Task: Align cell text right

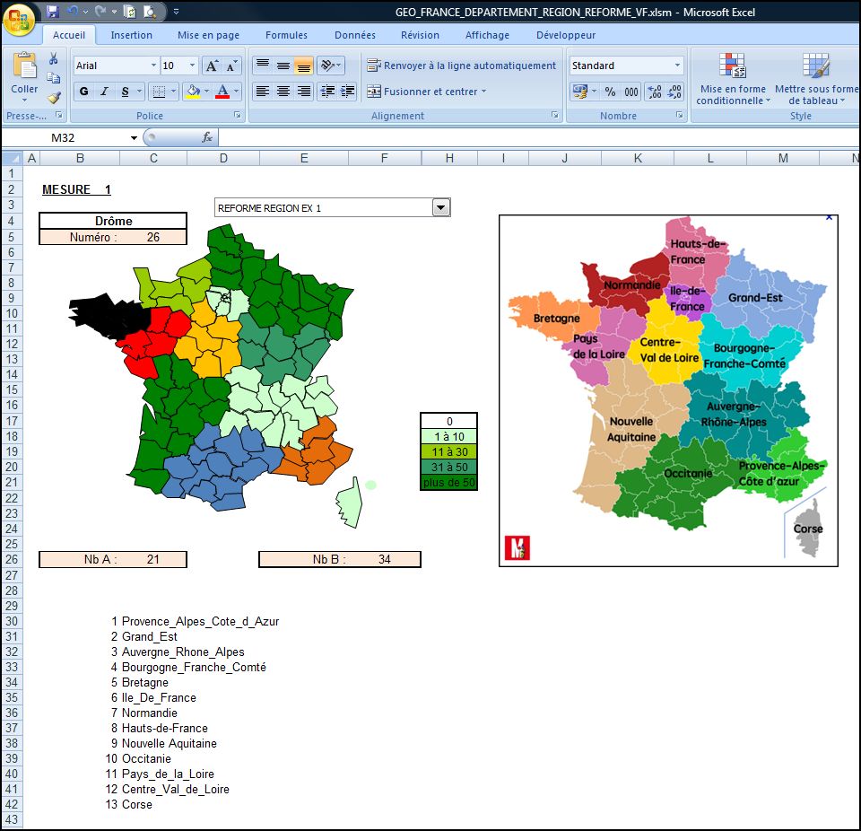Action: (x=304, y=92)
